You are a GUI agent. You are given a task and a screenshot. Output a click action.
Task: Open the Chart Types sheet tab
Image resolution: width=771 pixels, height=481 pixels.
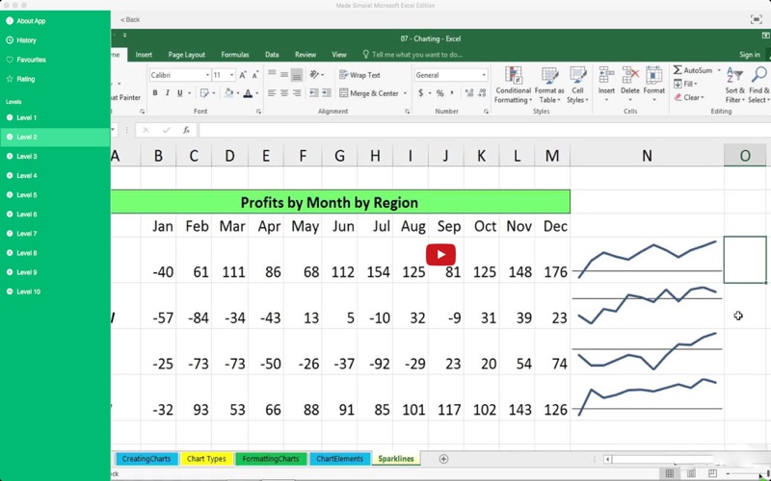(206, 459)
